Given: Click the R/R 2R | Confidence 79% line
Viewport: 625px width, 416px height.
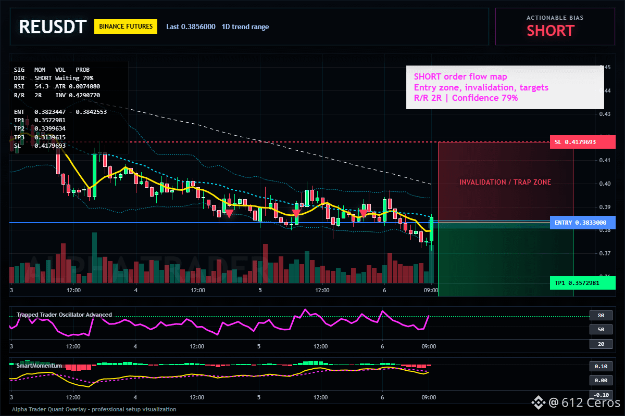Looking at the screenshot, I should point(466,98).
